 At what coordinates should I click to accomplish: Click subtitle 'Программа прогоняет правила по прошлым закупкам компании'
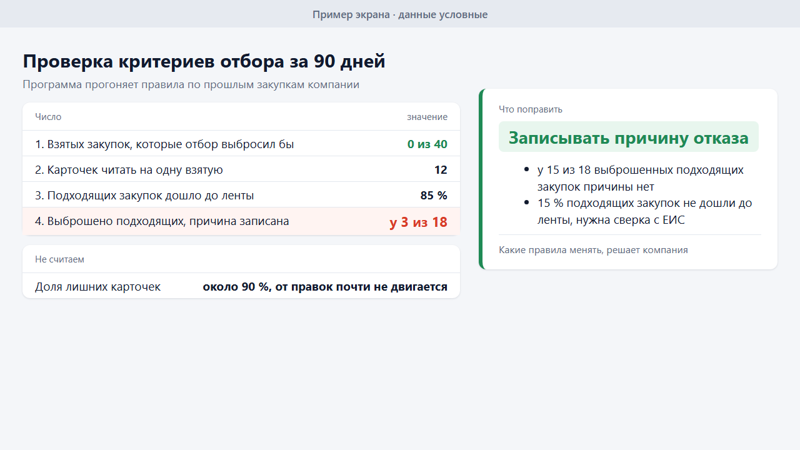click(x=191, y=84)
